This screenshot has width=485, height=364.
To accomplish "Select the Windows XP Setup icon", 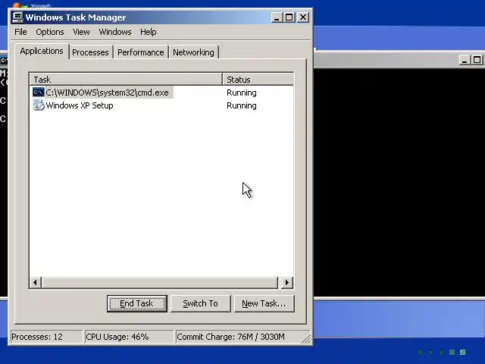I will (x=39, y=105).
